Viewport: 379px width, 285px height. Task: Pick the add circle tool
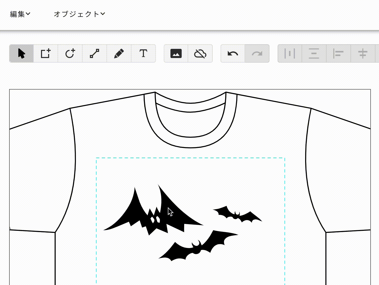[70, 53]
